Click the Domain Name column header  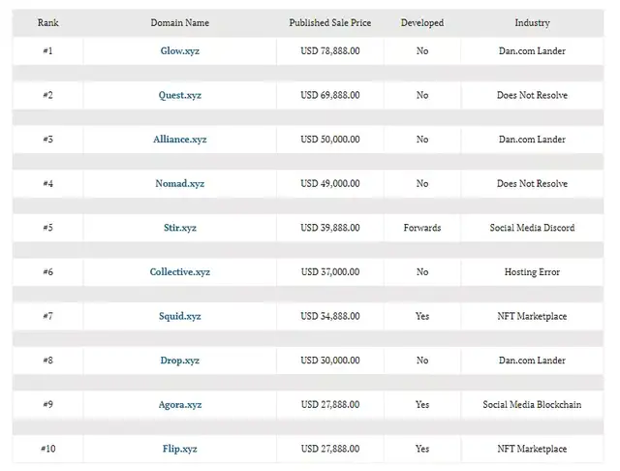(x=179, y=22)
